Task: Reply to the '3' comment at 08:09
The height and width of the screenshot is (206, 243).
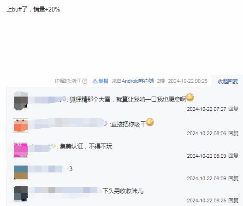Action: tap(233, 178)
